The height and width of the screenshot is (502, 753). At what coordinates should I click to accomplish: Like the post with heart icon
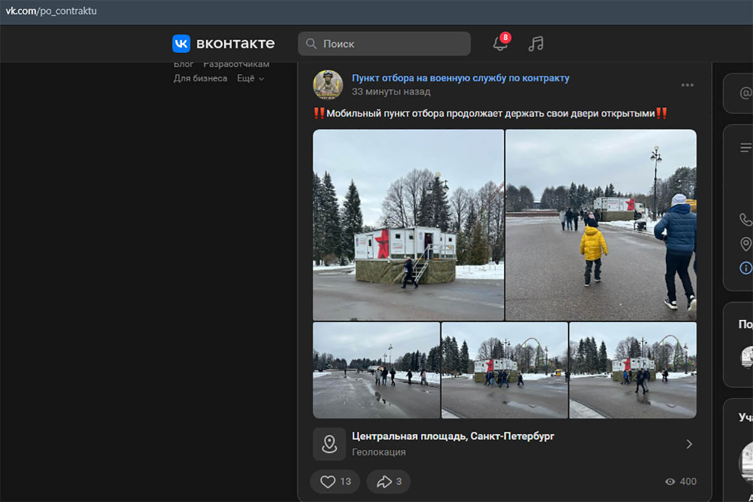tap(335, 481)
